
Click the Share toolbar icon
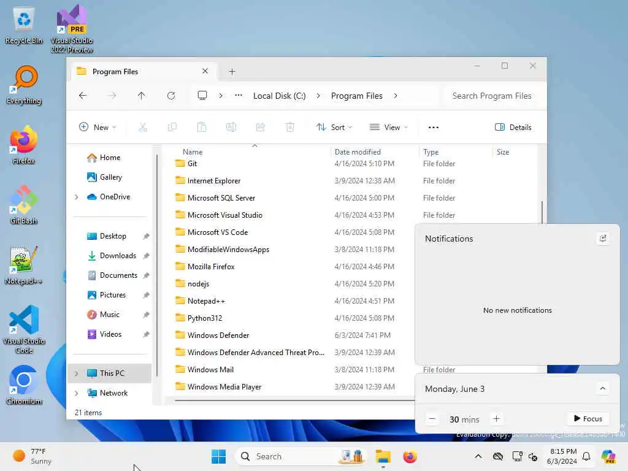pos(260,128)
